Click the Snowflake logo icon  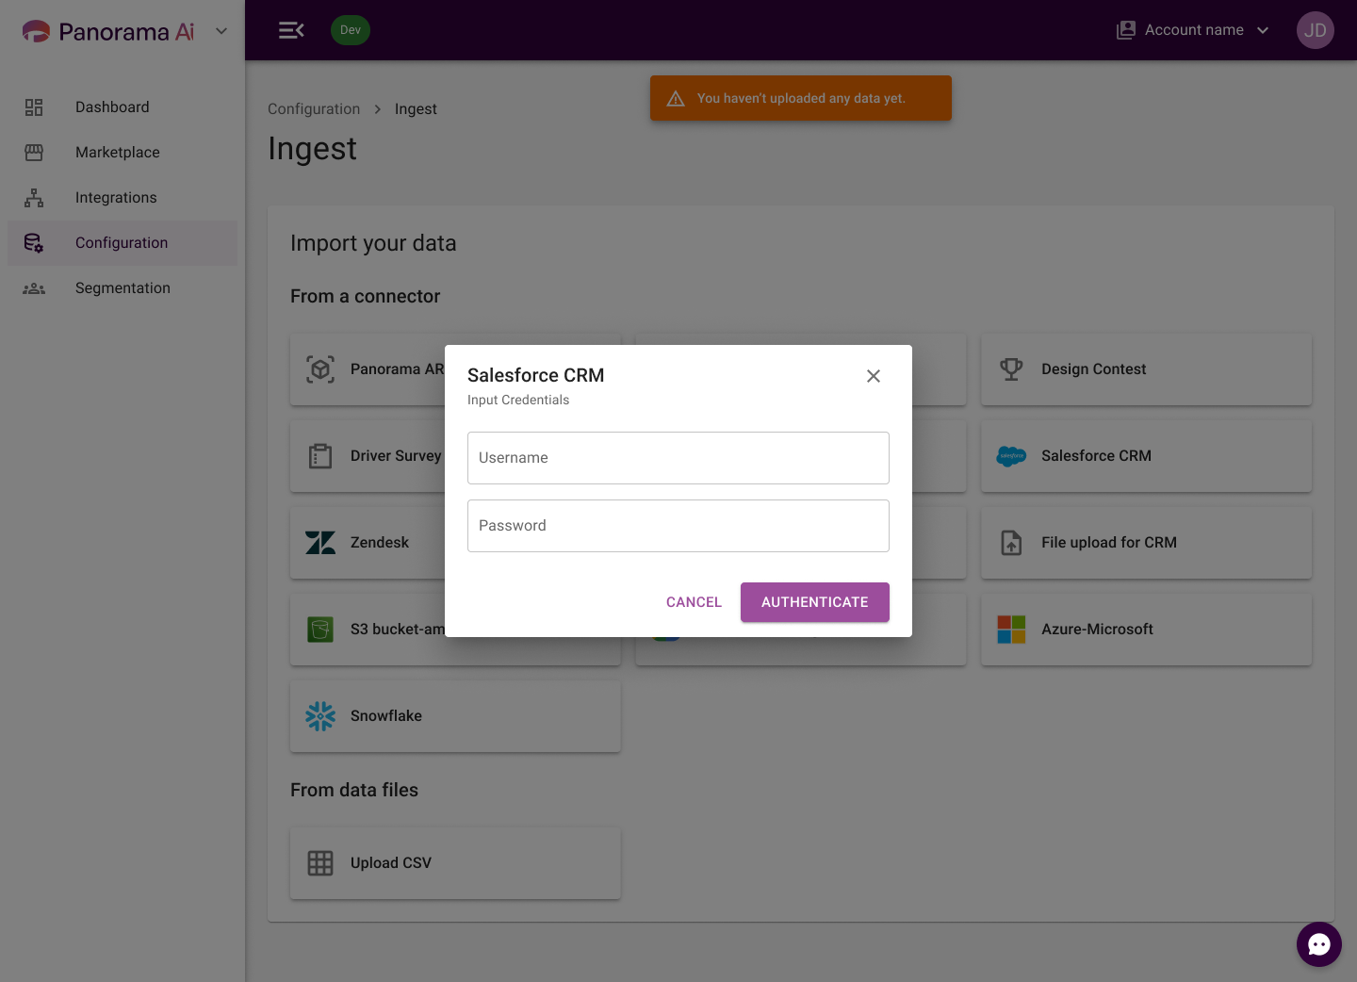point(320,716)
